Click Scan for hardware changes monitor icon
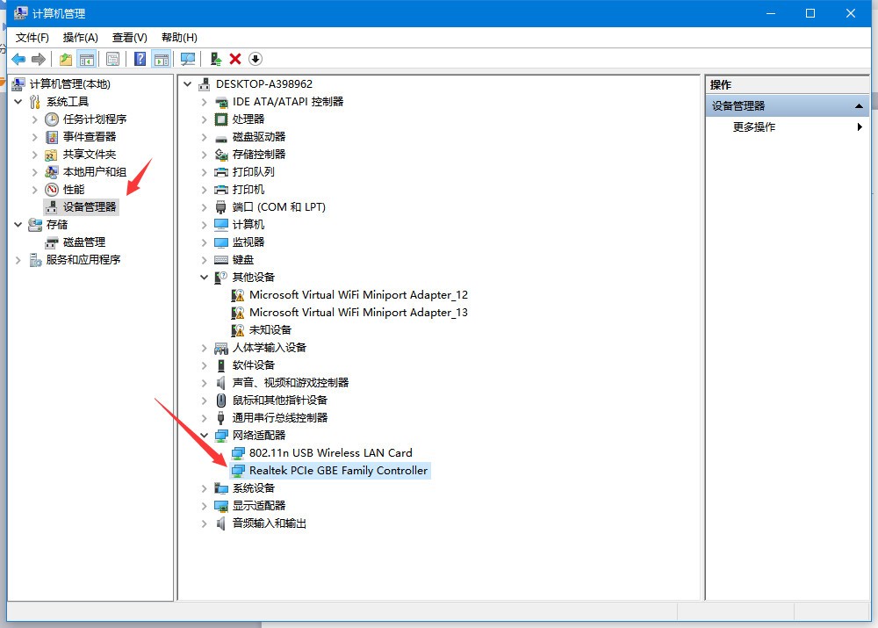Image resolution: width=878 pixels, height=628 pixels. coord(188,59)
